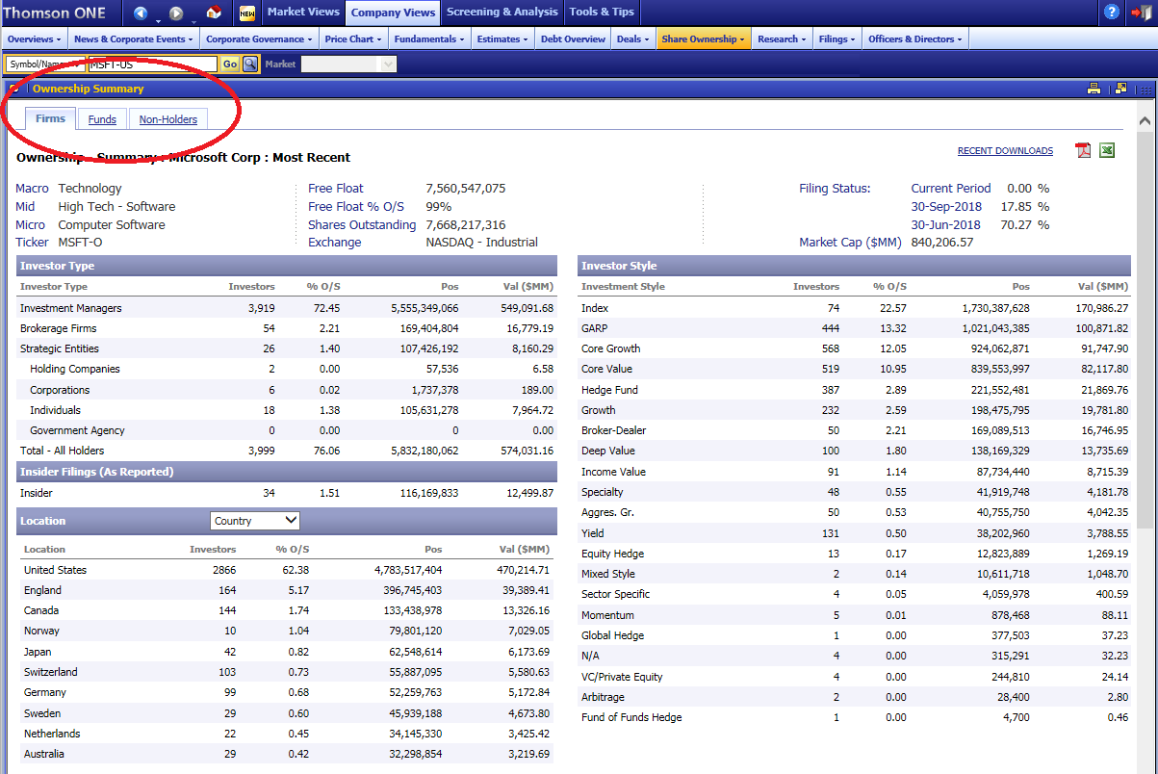Export ownership data to PDF icon

pyautogui.click(x=1083, y=150)
